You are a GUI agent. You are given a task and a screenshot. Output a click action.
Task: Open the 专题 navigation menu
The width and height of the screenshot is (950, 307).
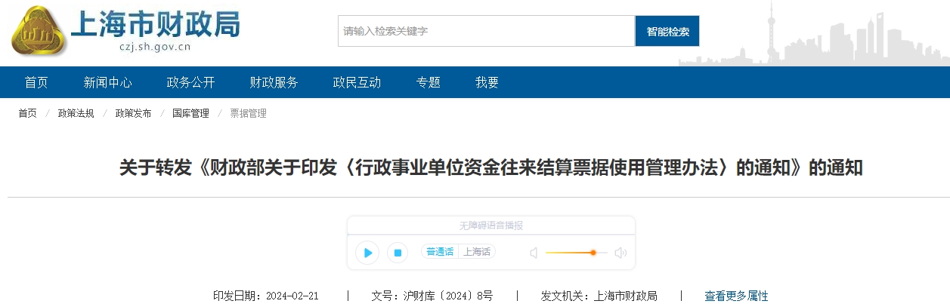point(428,82)
